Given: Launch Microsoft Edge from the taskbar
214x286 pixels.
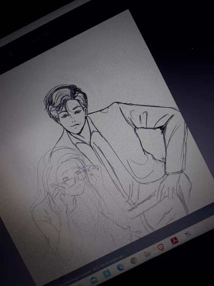Looking at the screenshot, I should tap(120, 267).
